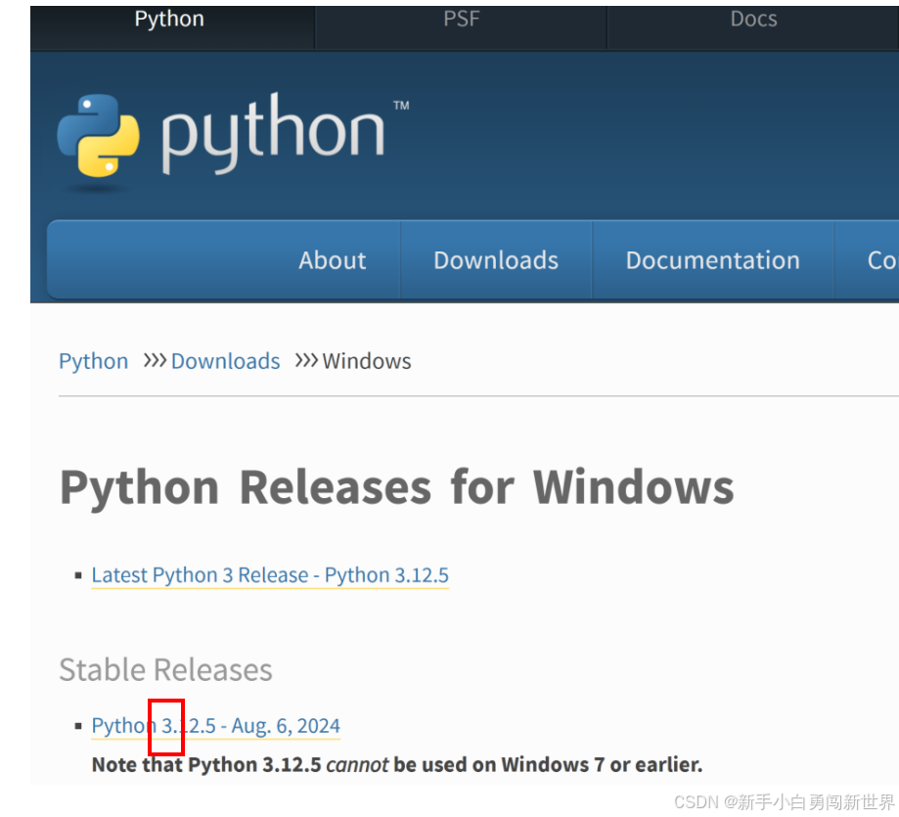This screenshot has height=817, width=899.
Task: Open the Latest Python 3 Release link
Action: click(270, 575)
